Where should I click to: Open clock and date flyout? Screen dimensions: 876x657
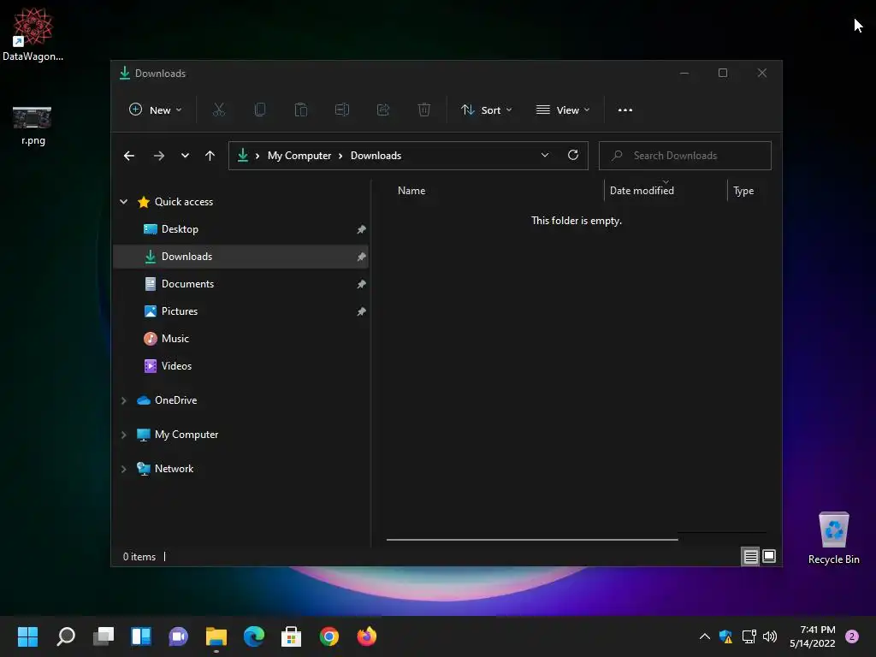(813, 636)
